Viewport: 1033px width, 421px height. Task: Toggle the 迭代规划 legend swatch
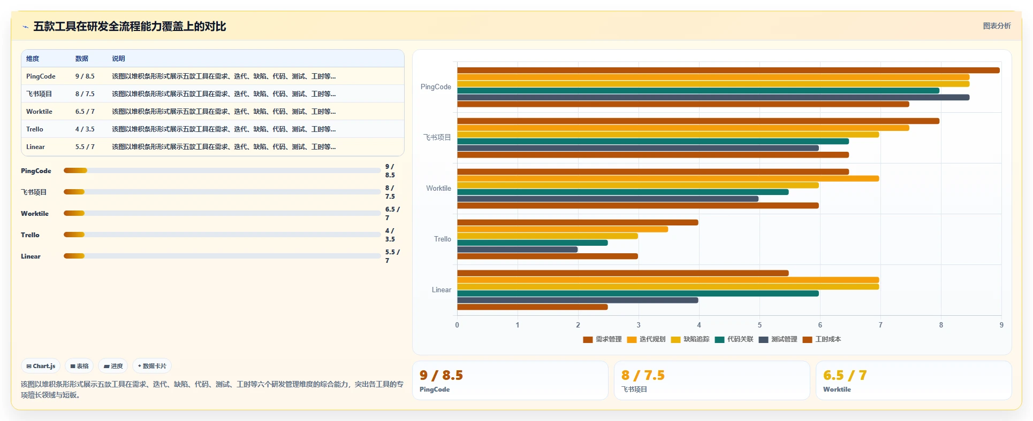pos(632,340)
